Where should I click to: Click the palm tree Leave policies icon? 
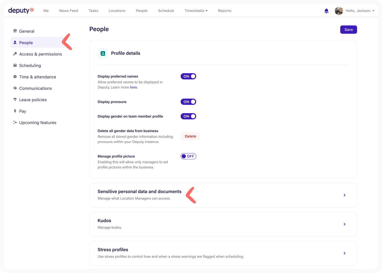(x=15, y=100)
